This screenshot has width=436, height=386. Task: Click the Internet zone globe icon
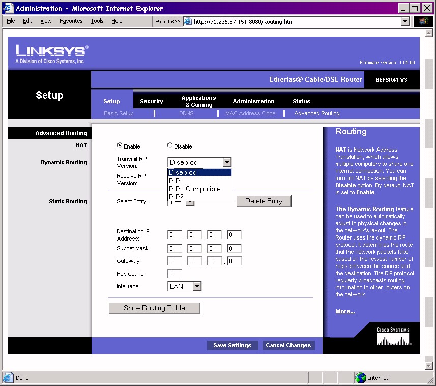coord(361,378)
